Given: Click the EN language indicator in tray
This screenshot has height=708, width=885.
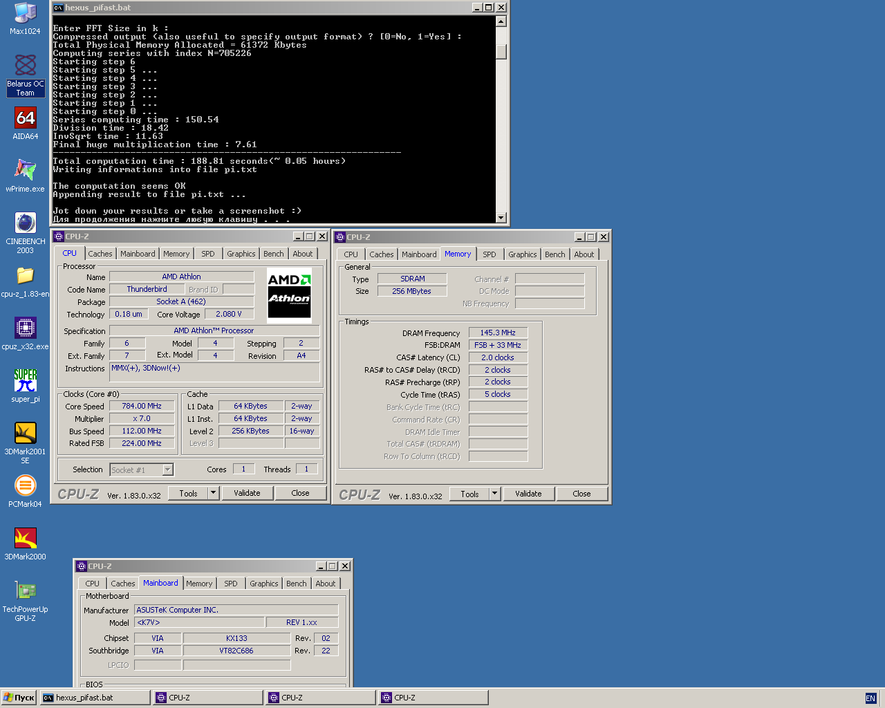Looking at the screenshot, I should tap(870, 698).
